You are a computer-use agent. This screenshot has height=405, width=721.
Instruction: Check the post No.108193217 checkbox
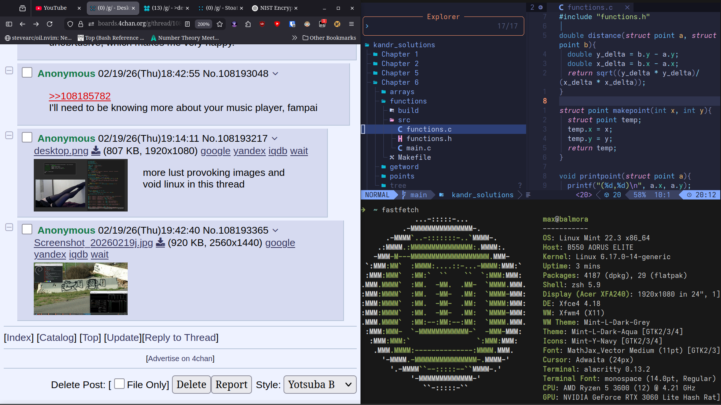tap(27, 138)
